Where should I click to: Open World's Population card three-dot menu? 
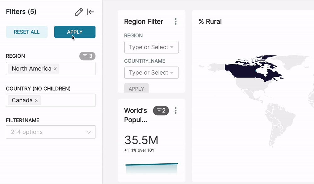(x=176, y=111)
